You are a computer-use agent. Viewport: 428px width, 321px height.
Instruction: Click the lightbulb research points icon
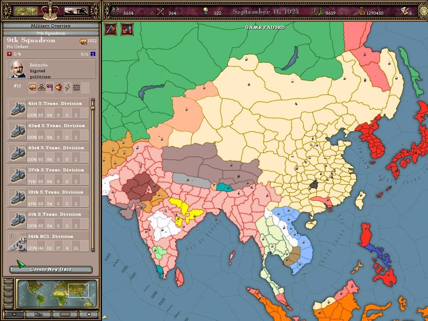tap(206, 11)
